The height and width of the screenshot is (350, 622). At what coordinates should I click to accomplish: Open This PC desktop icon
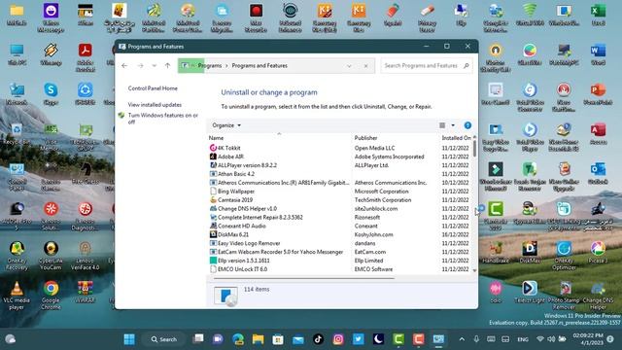point(17,54)
